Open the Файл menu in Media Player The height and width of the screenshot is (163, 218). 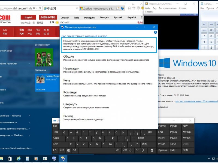(x=147, y=8)
